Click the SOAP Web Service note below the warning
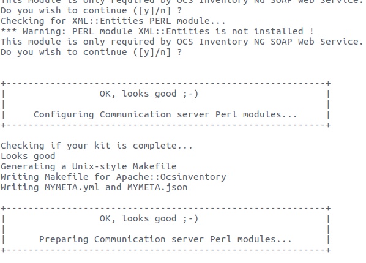This screenshot has width=366, height=263. tap(182, 42)
